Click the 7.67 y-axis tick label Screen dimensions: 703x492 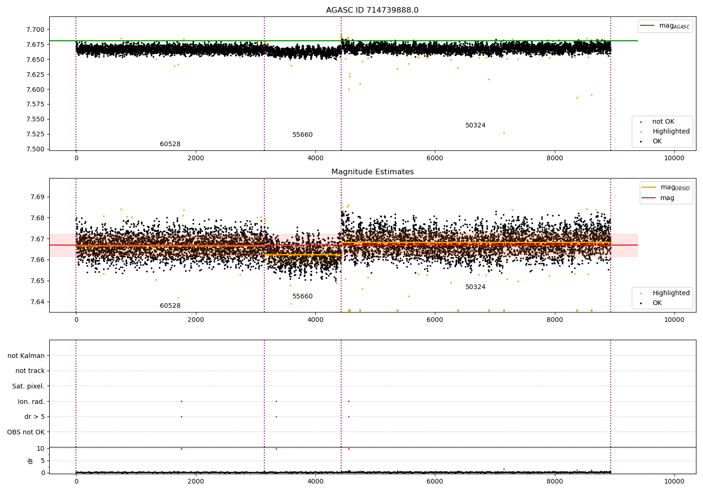pyautogui.click(x=37, y=239)
